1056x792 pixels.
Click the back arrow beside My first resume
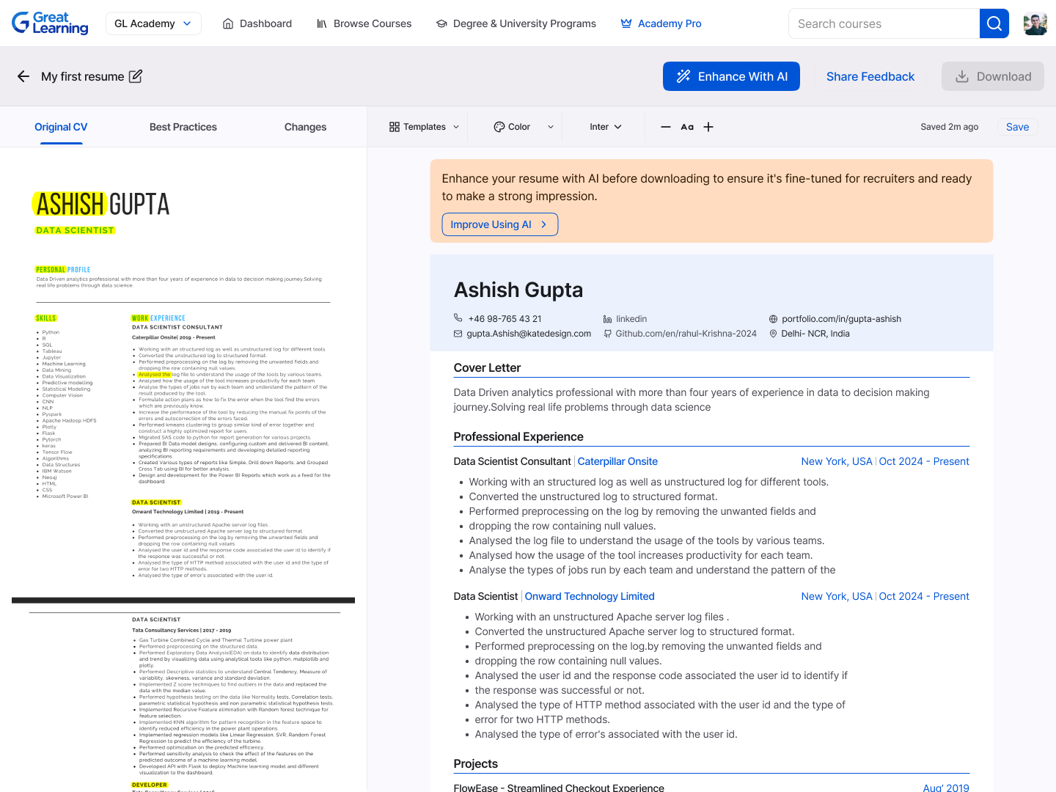23,76
